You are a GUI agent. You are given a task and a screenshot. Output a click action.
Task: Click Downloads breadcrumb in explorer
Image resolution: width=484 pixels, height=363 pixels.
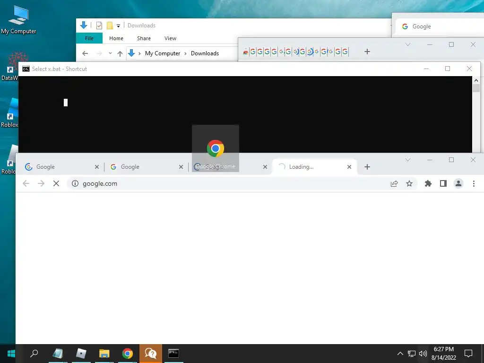click(205, 53)
